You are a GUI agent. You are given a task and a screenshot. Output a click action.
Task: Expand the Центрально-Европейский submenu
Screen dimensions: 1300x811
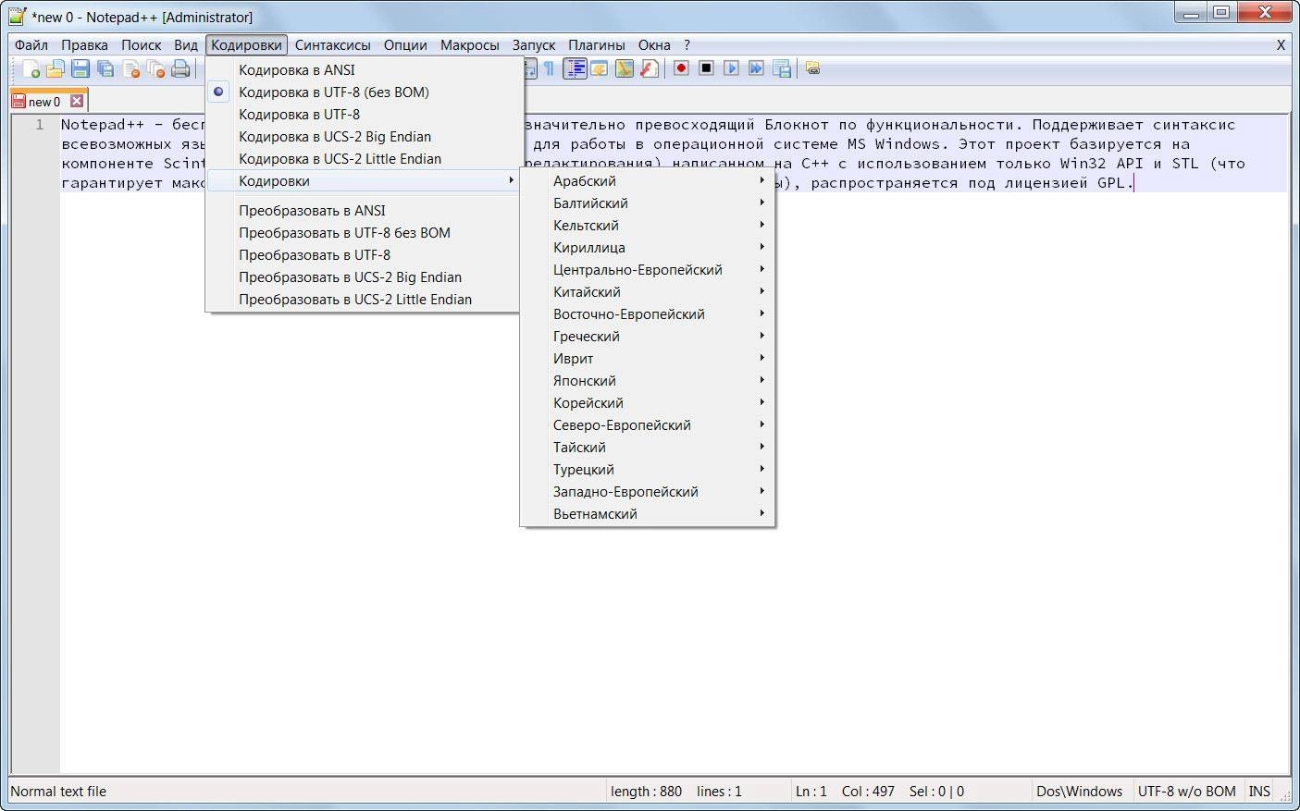pos(648,269)
